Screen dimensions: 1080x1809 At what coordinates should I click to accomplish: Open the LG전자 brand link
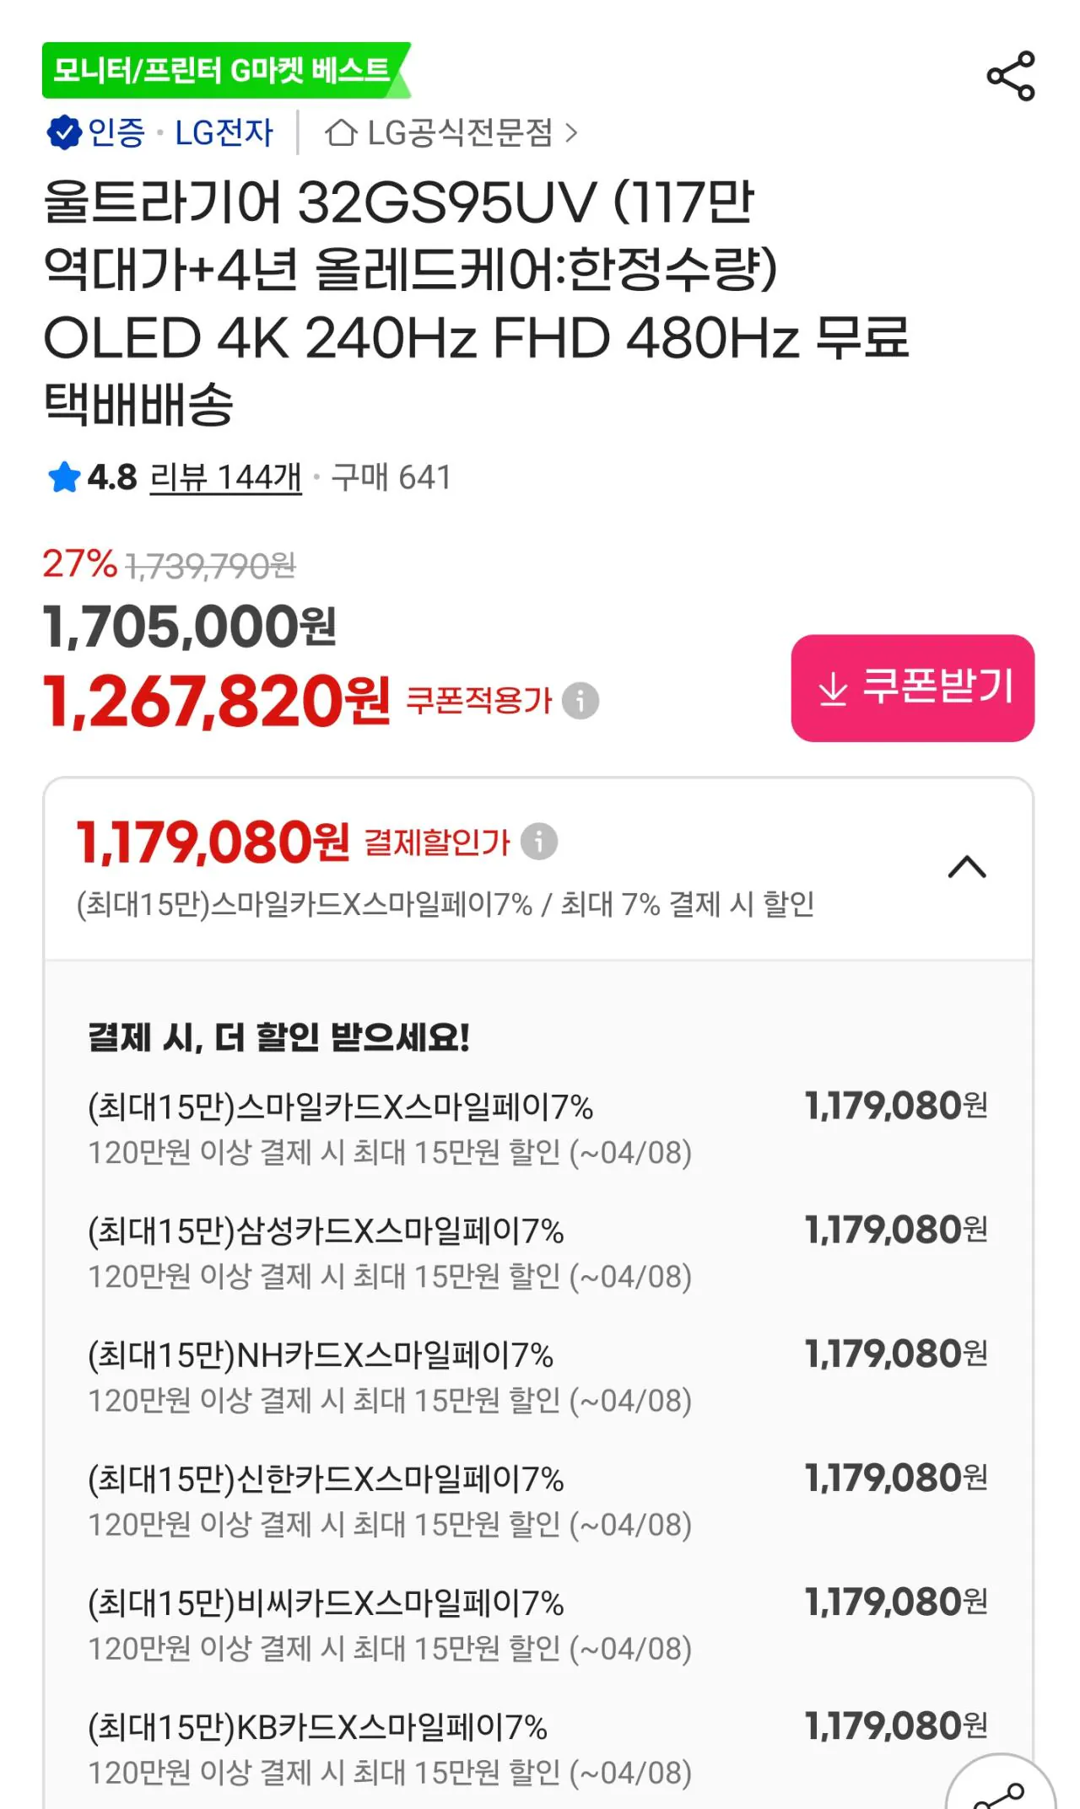(x=224, y=132)
